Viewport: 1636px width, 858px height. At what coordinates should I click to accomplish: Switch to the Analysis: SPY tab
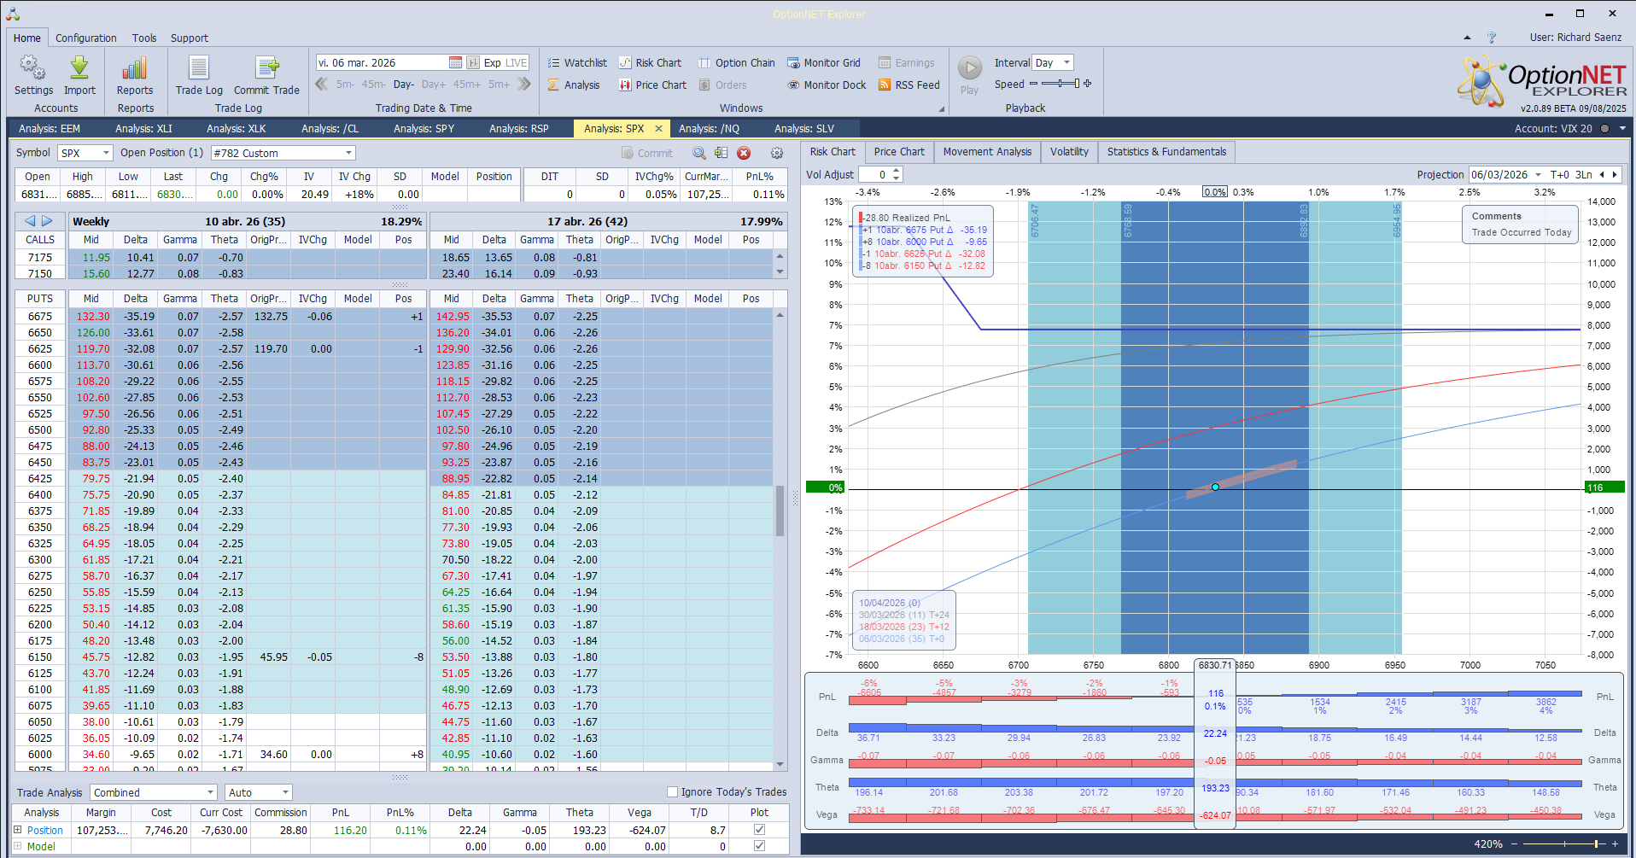point(424,129)
